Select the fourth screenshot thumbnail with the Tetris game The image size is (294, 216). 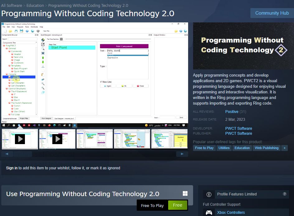coord(132,139)
